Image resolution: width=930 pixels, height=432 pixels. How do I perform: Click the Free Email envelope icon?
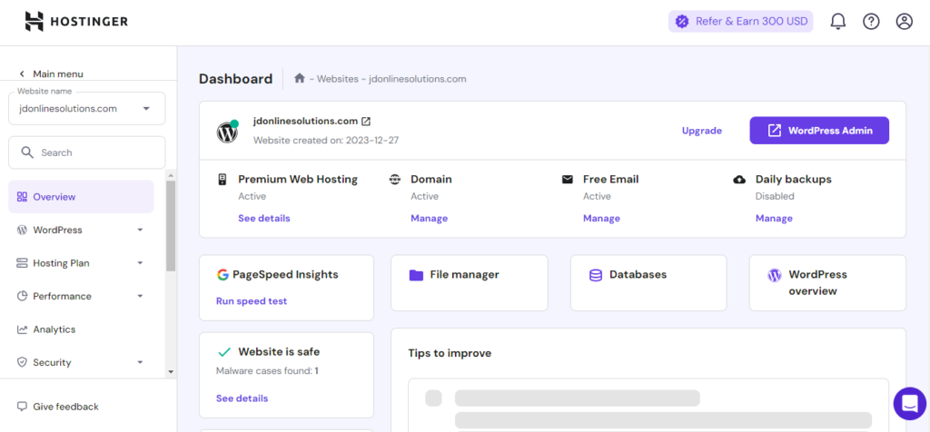coord(567,180)
